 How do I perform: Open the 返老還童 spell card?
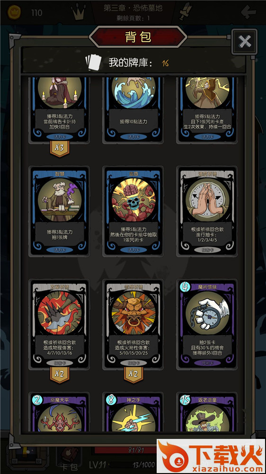pos(207,413)
